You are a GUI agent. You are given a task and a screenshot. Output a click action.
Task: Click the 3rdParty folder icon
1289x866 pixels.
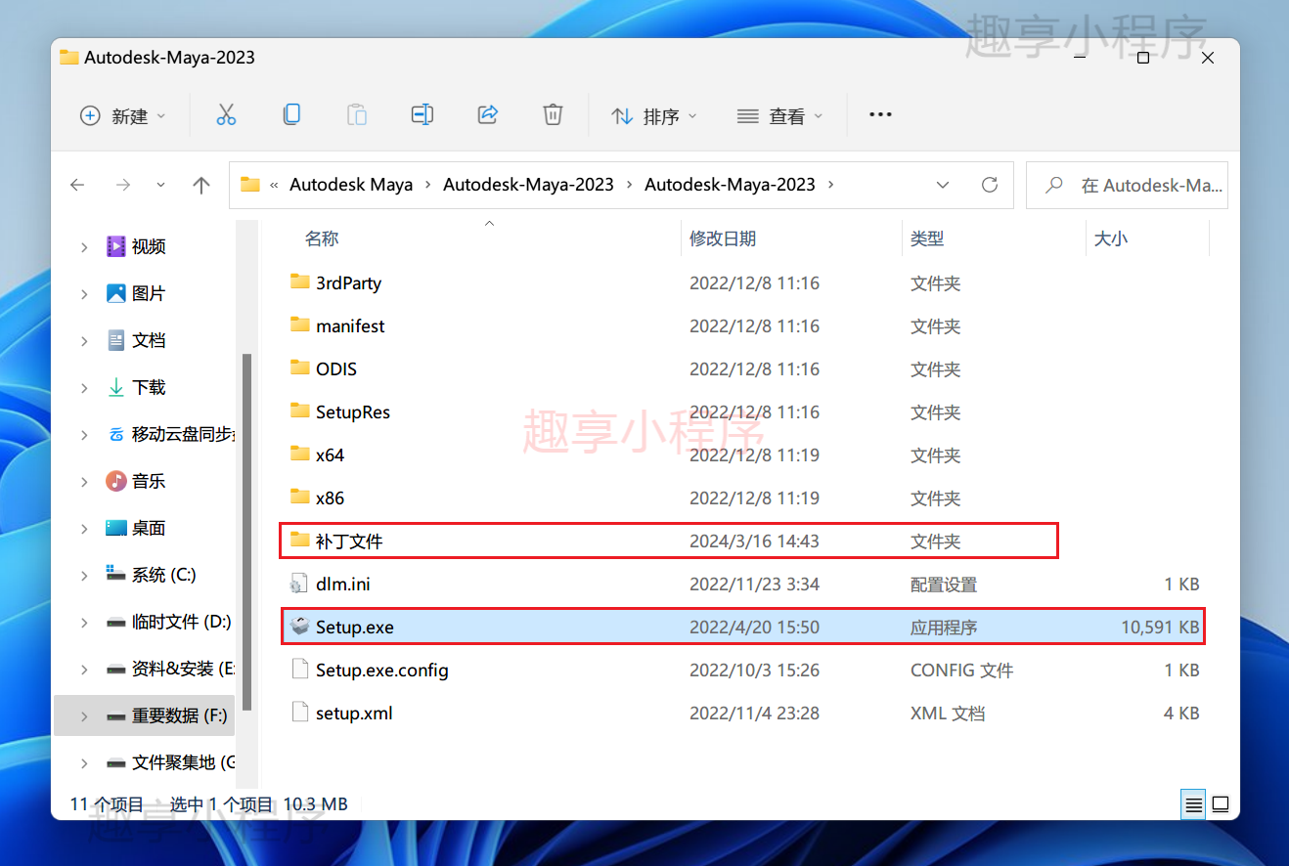(300, 282)
